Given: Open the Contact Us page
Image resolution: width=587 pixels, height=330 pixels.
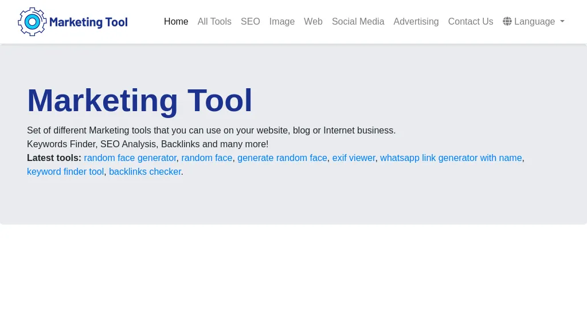Looking at the screenshot, I should click(471, 21).
